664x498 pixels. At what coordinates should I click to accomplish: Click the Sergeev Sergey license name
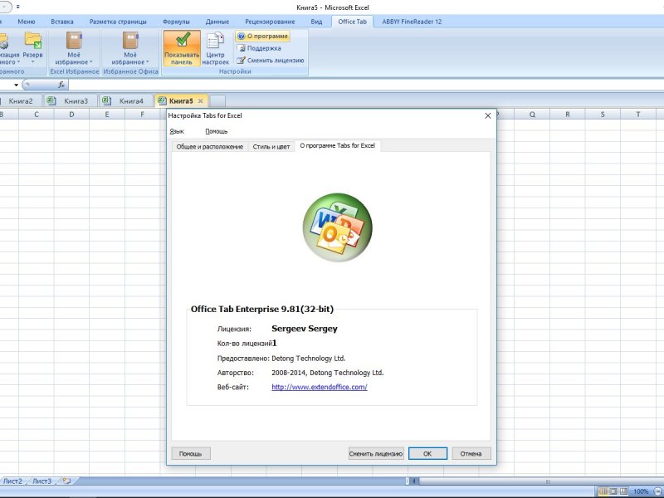(x=305, y=329)
